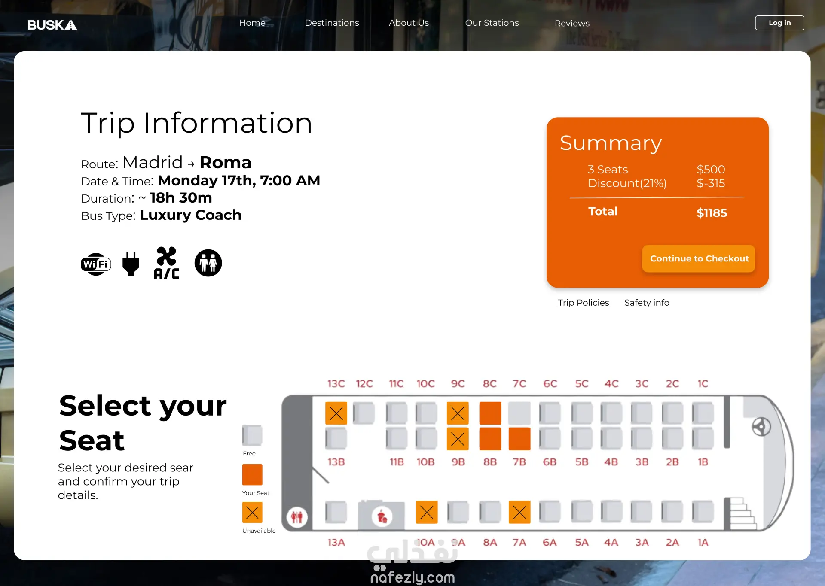Viewport: 825px width, 586px height.
Task: Go to Our Stations page
Action: (x=492, y=23)
